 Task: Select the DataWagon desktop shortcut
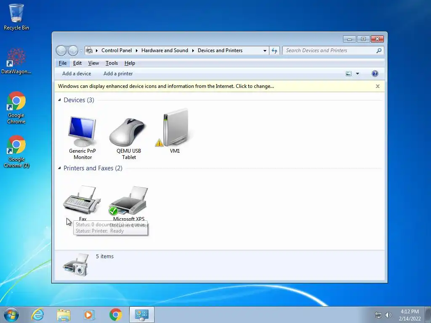point(16,61)
